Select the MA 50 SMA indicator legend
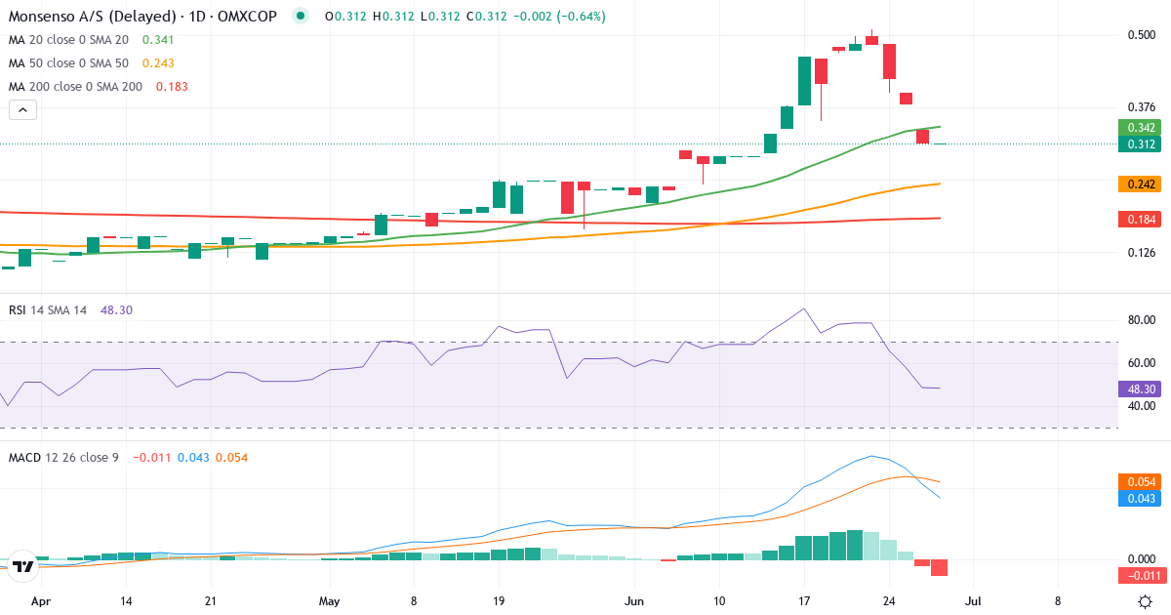 pos(69,63)
